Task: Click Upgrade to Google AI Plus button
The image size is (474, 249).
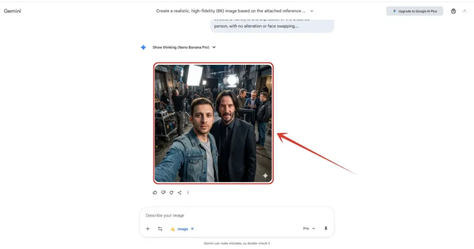Action: [x=414, y=11]
